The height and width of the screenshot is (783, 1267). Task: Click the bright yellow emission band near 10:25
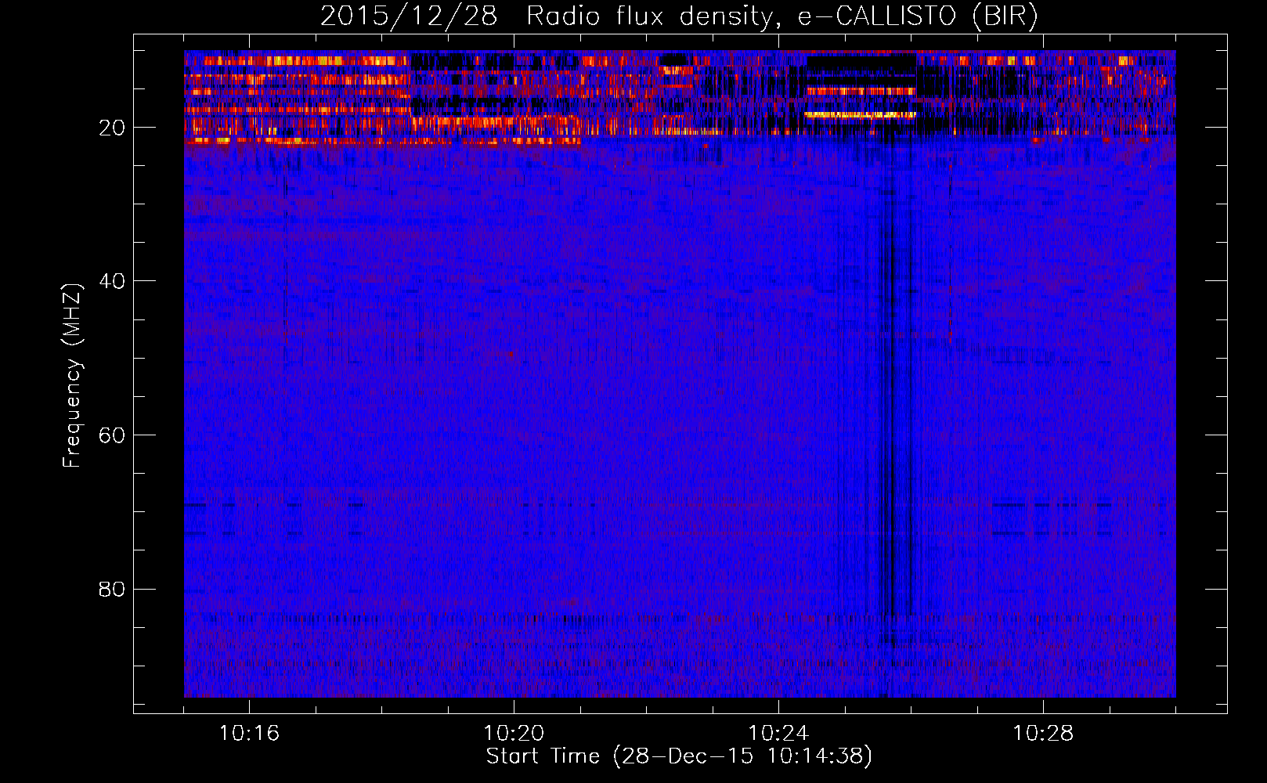860,114
